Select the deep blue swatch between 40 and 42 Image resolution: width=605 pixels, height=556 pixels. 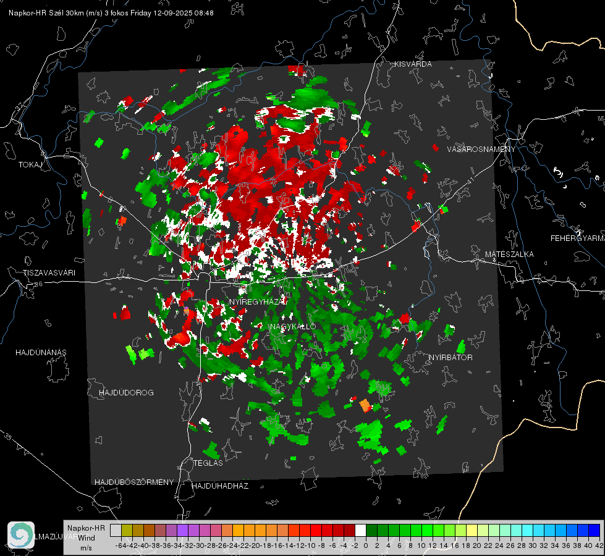(594, 531)
